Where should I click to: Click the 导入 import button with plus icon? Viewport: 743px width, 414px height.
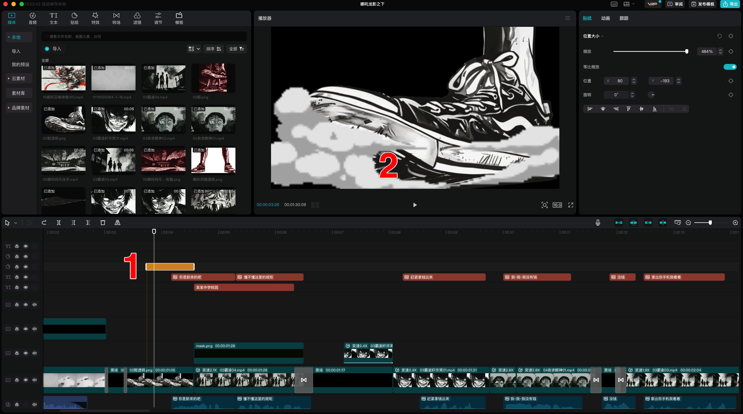tap(53, 49)
